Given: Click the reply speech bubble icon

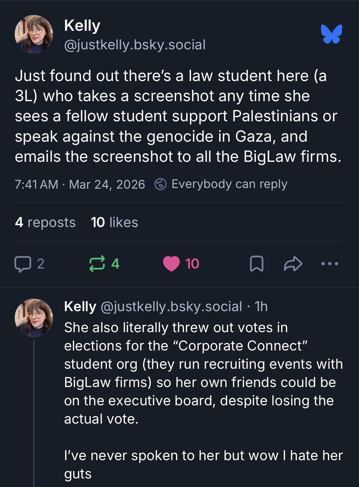Looking at the screenshot, I should tap(23, 264).
